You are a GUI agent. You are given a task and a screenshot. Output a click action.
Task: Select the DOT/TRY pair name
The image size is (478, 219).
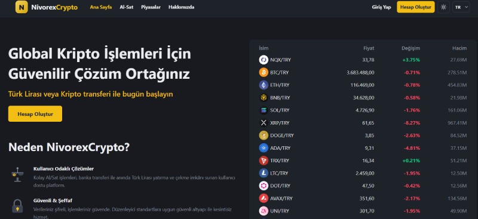(x=280, y=186)
